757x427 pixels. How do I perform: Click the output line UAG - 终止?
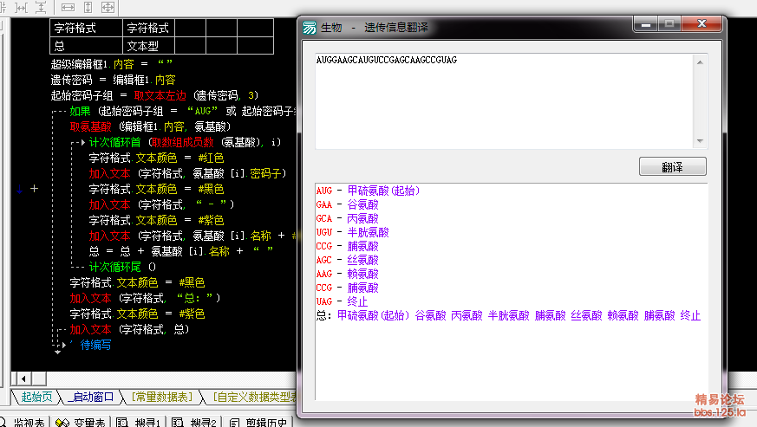(x=343, y=301)
